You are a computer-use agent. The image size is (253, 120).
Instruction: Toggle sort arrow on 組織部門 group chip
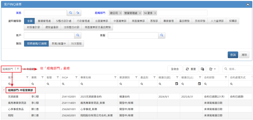click(15, 69)
